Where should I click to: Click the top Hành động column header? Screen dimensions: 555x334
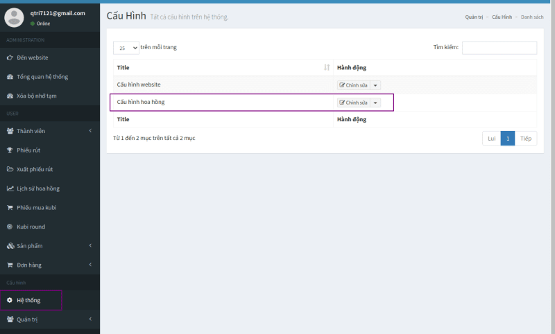tap(435, 67)
